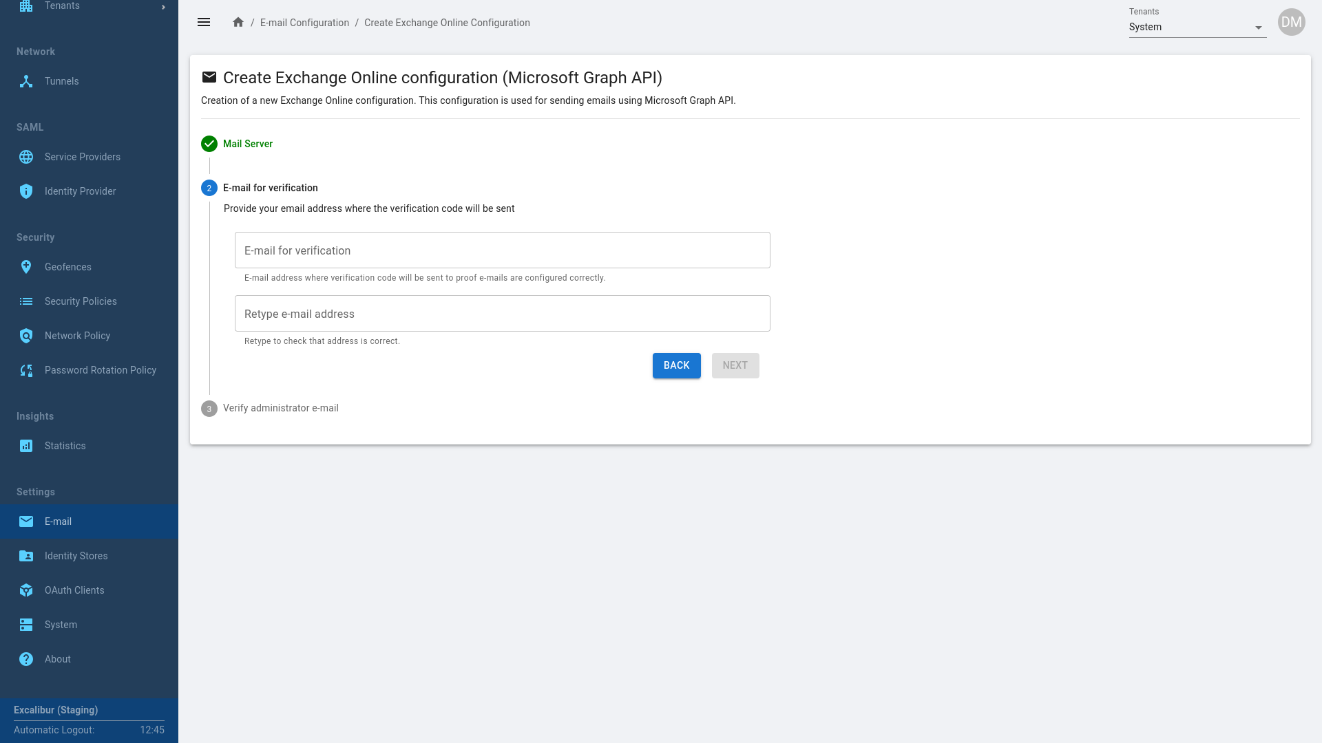The image size is (1322, 743).
Task: Click the E-mail Configuration breadcrumb link
Action: pyautogui.click(x=304, y=23)
